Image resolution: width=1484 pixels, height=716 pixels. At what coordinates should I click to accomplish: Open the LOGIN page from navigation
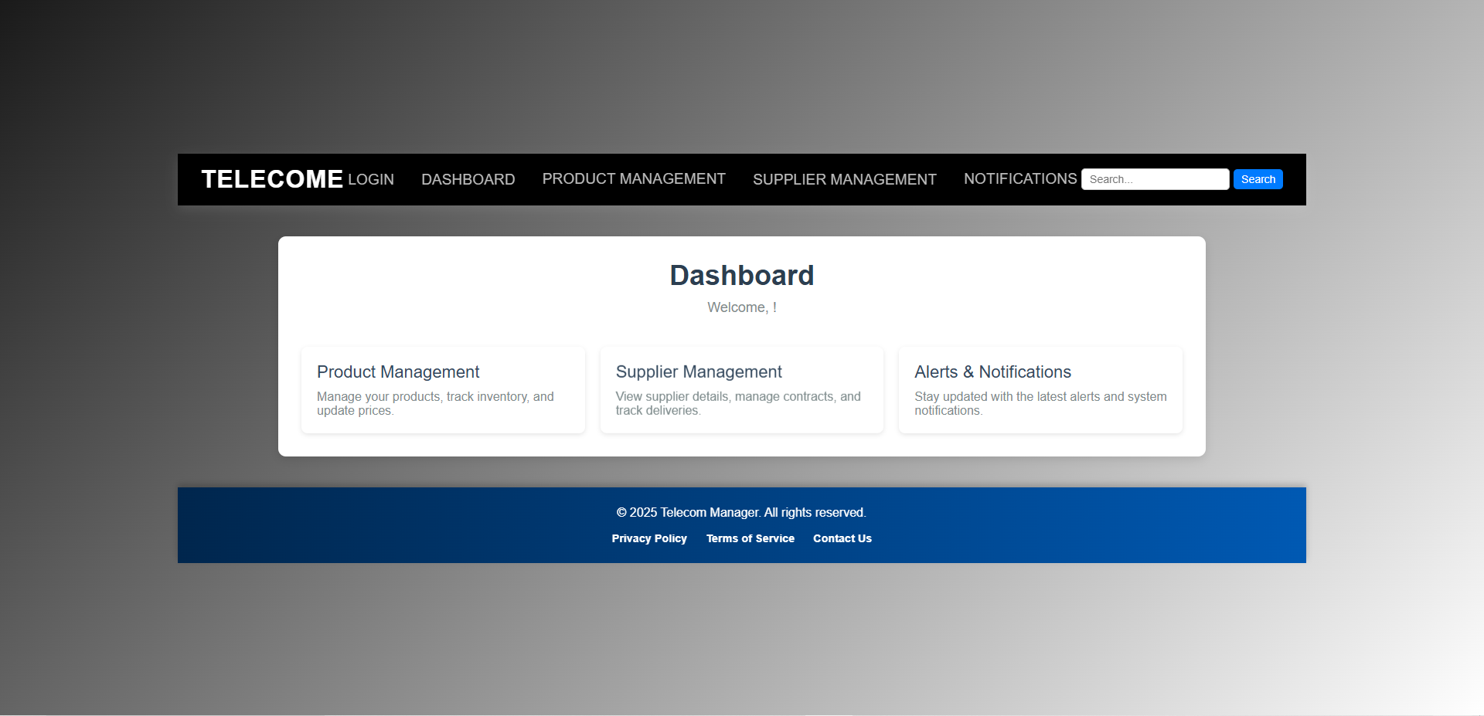[370, 178]
